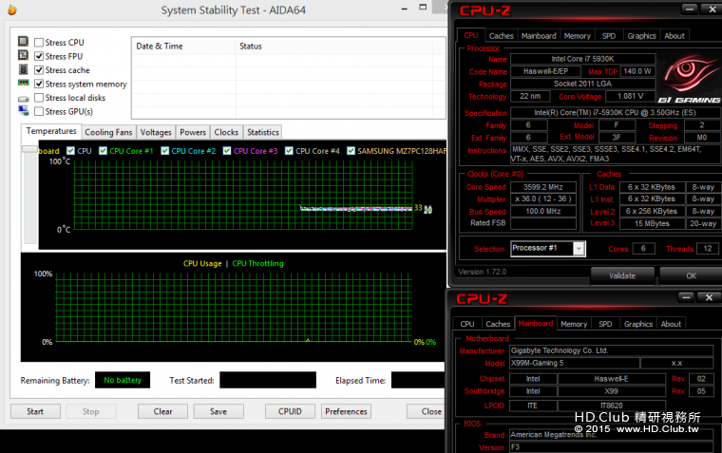
Task: Open the Voltages tab
Action: tap(156, 132)
